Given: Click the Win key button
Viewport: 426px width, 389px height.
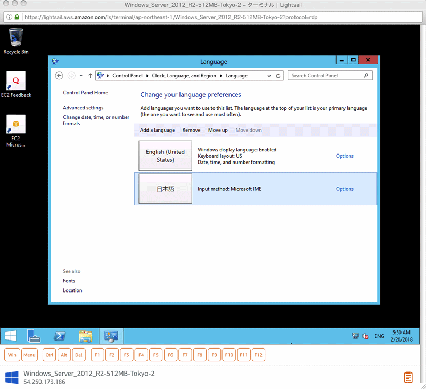Looking at the screenshot, I should pyautogui.click(x=12, y=355).
